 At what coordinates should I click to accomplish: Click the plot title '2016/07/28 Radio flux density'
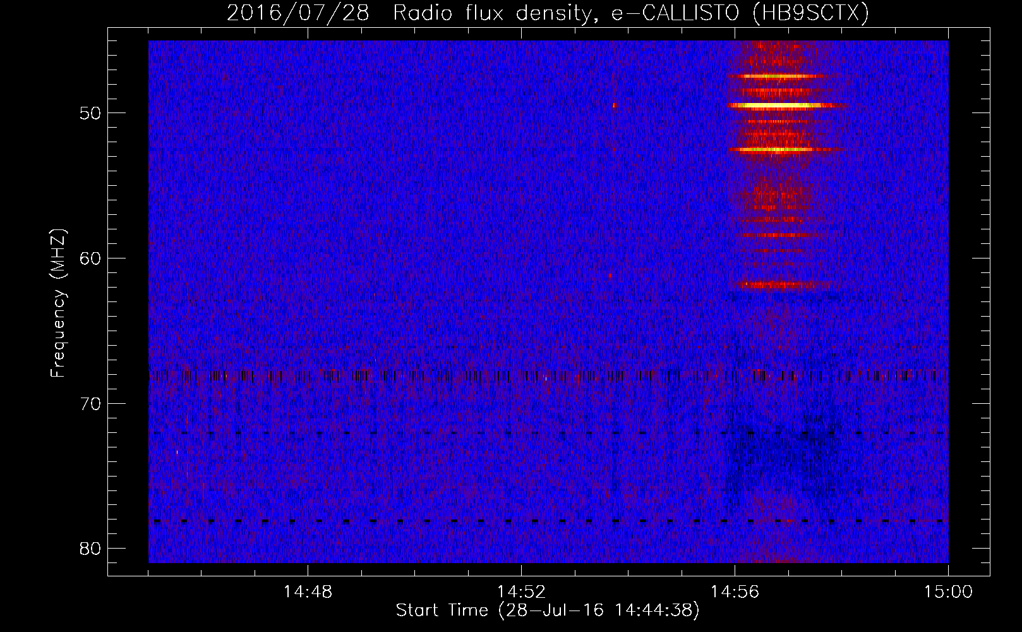548,13
